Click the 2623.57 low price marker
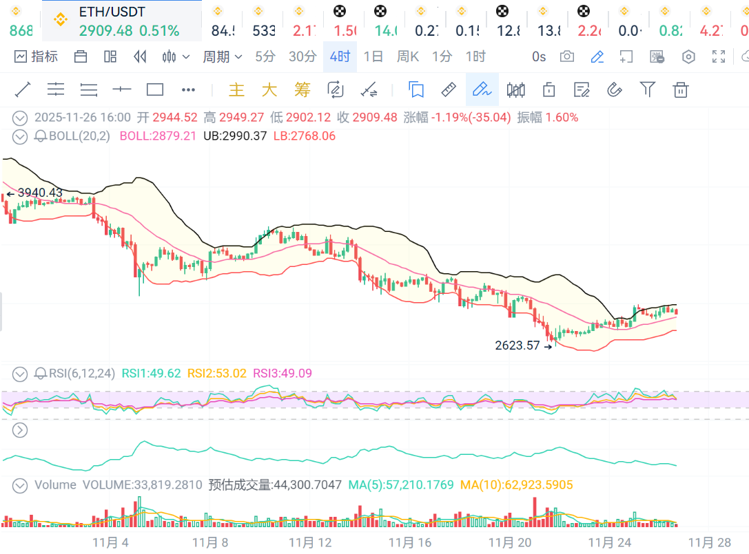This screenshot has width=749, height=554. pyautogui.click(x=517, y=345)
